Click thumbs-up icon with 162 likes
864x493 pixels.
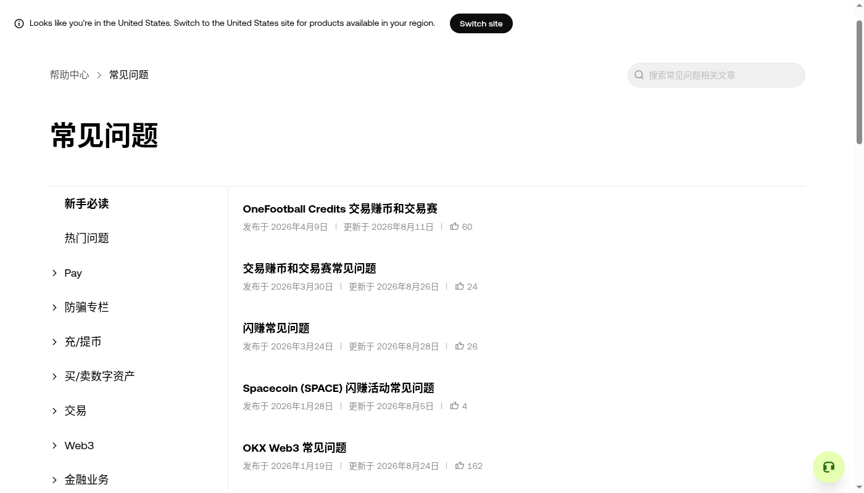click(460, 465)
